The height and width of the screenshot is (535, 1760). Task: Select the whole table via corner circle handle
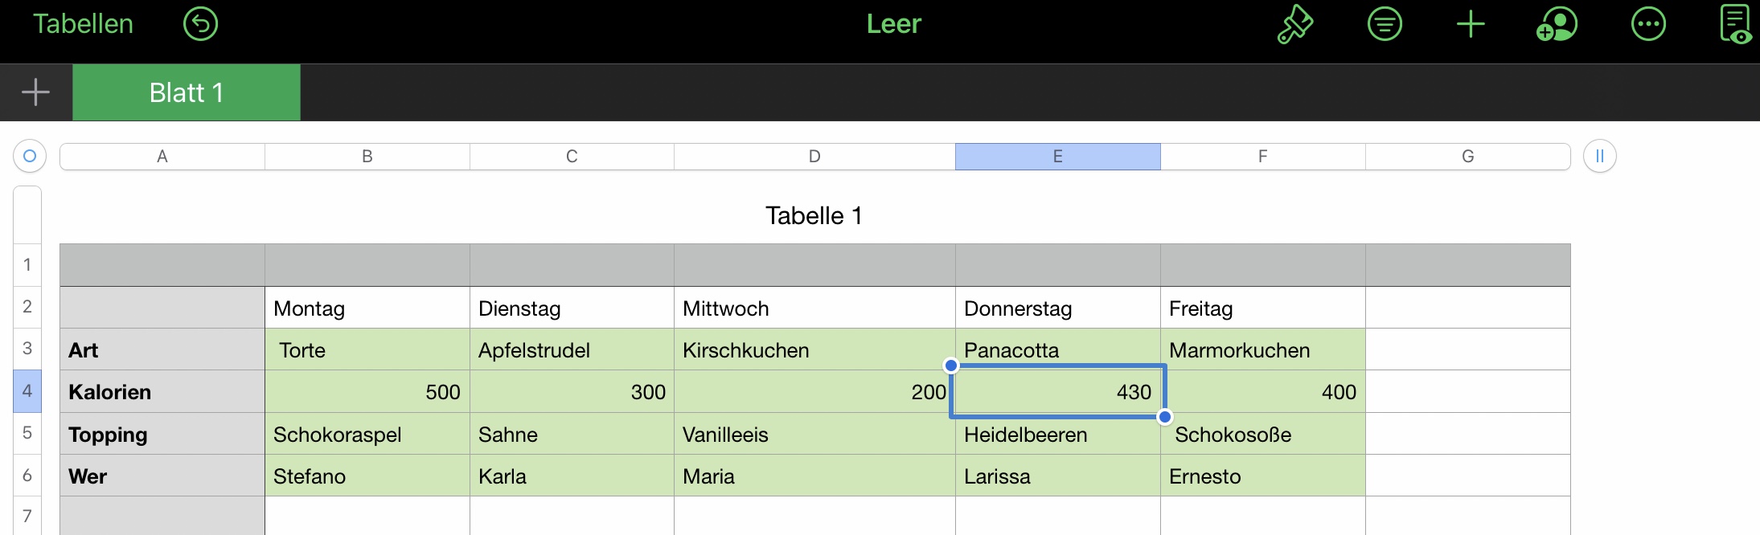(x=30, y=156)
